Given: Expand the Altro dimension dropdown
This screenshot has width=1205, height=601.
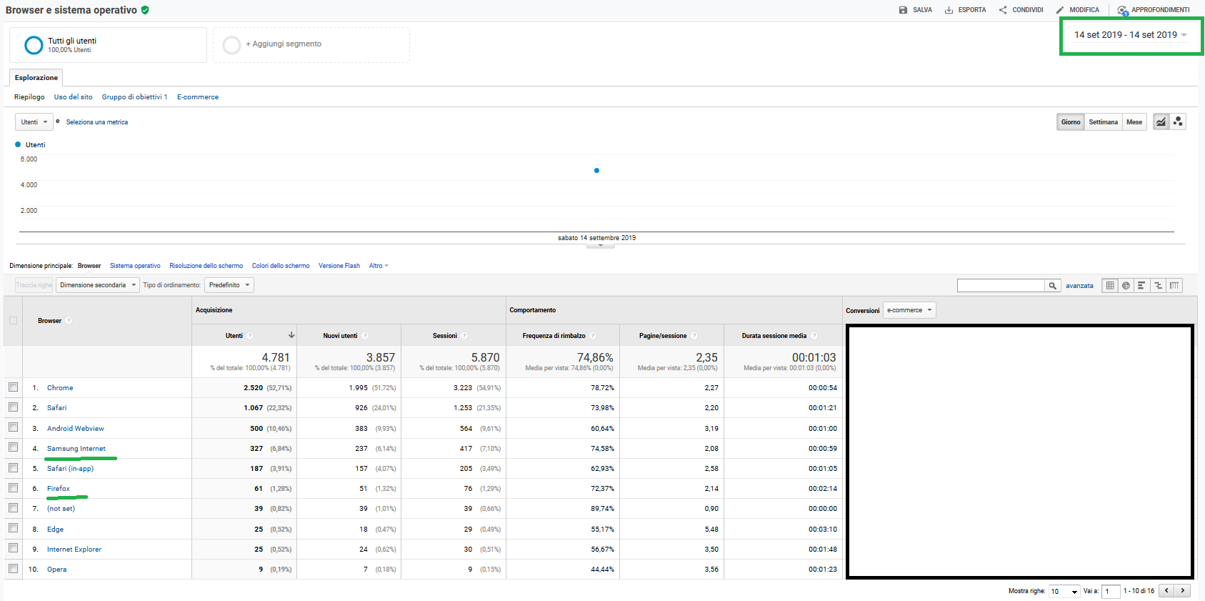Looking at the screenshot, I should point(379,266).
